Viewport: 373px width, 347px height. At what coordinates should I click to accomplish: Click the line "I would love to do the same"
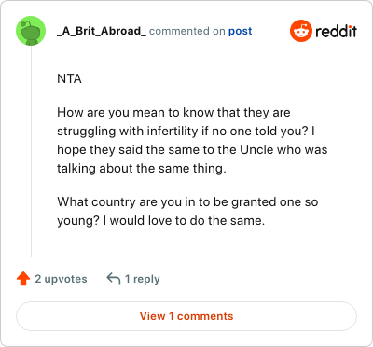pyautogui.click(x=160, y=221)
